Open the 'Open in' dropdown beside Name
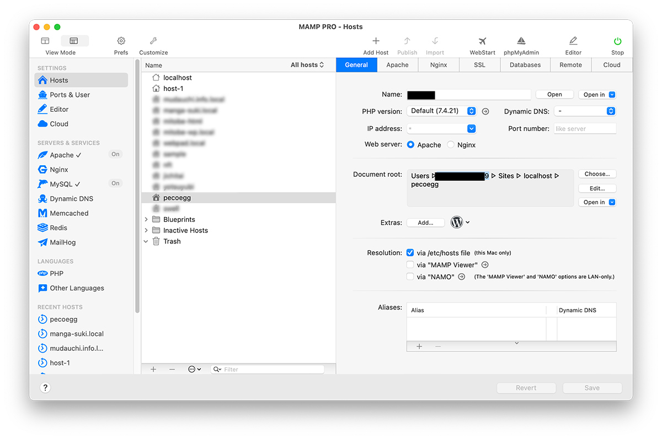 599,95
